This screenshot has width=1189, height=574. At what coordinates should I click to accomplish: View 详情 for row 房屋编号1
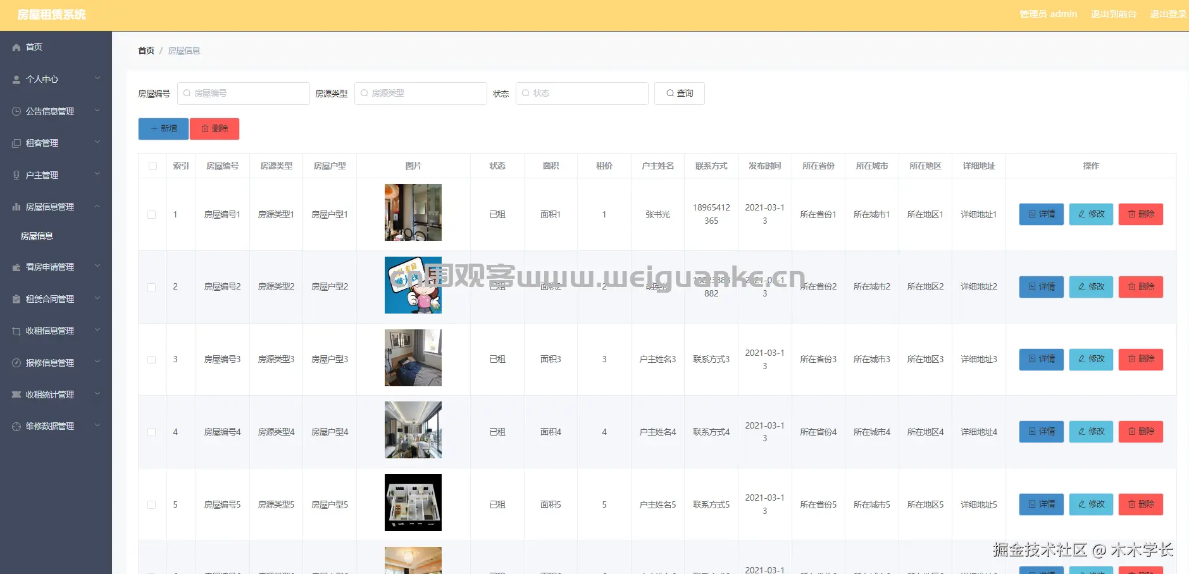click(x=1042, y=214)
